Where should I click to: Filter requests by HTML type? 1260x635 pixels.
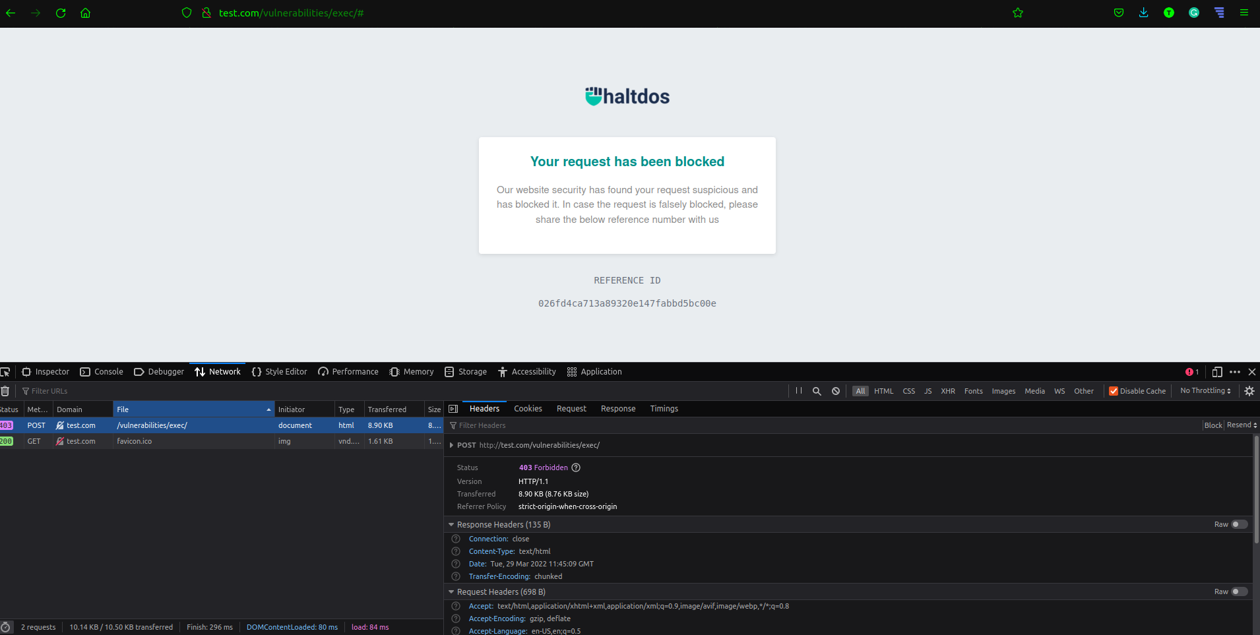click(884, 391)
